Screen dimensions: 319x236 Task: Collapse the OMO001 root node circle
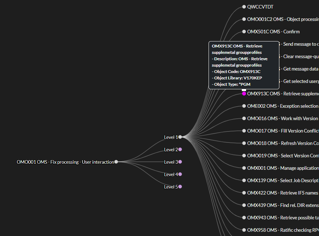tap(116, 162)
